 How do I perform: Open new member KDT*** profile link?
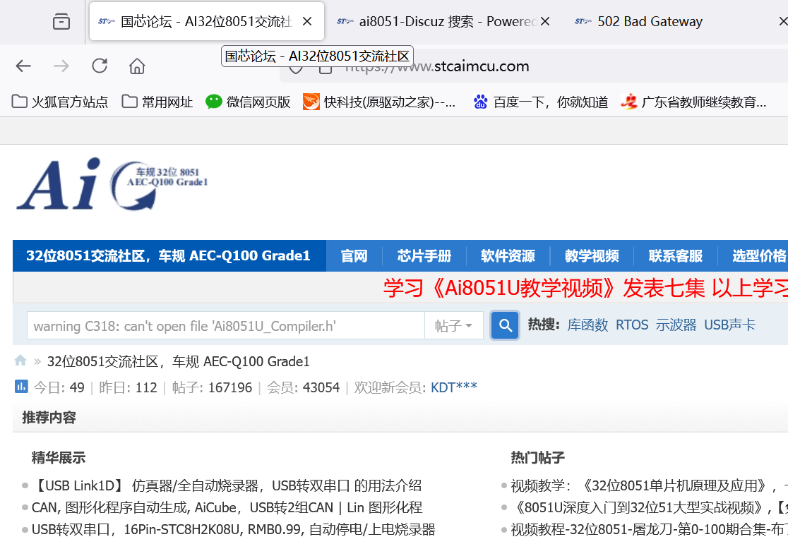click(454, 387)
